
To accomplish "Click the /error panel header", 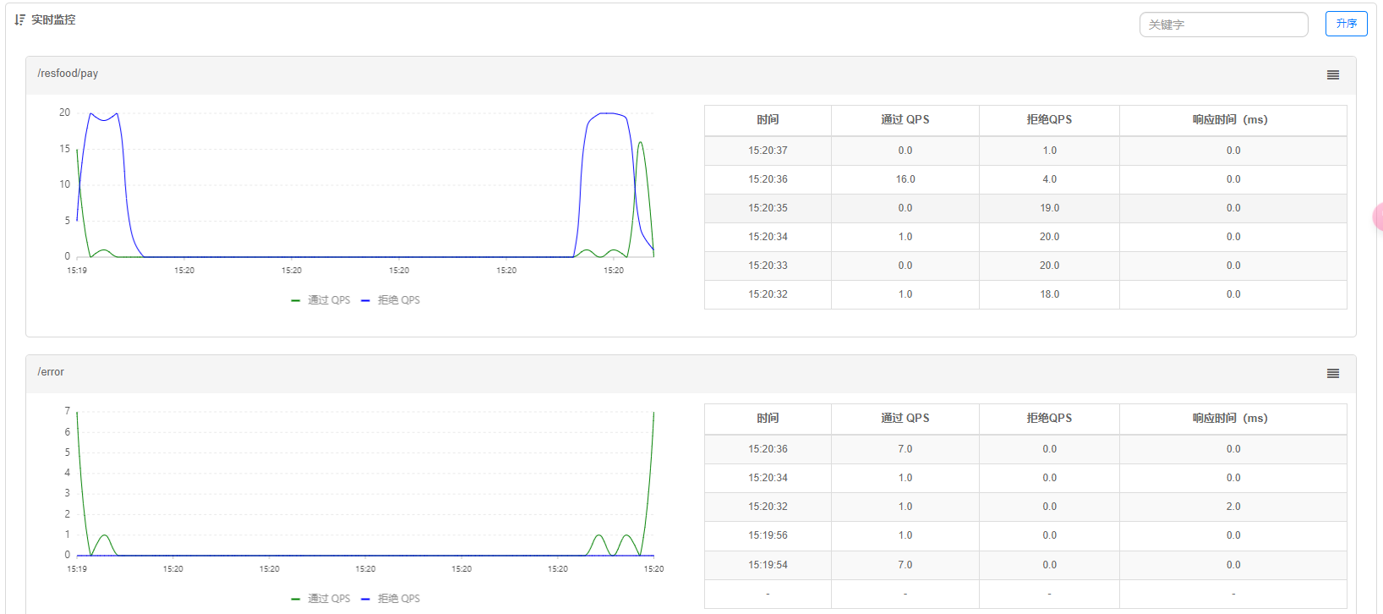I will click(691, 374).
